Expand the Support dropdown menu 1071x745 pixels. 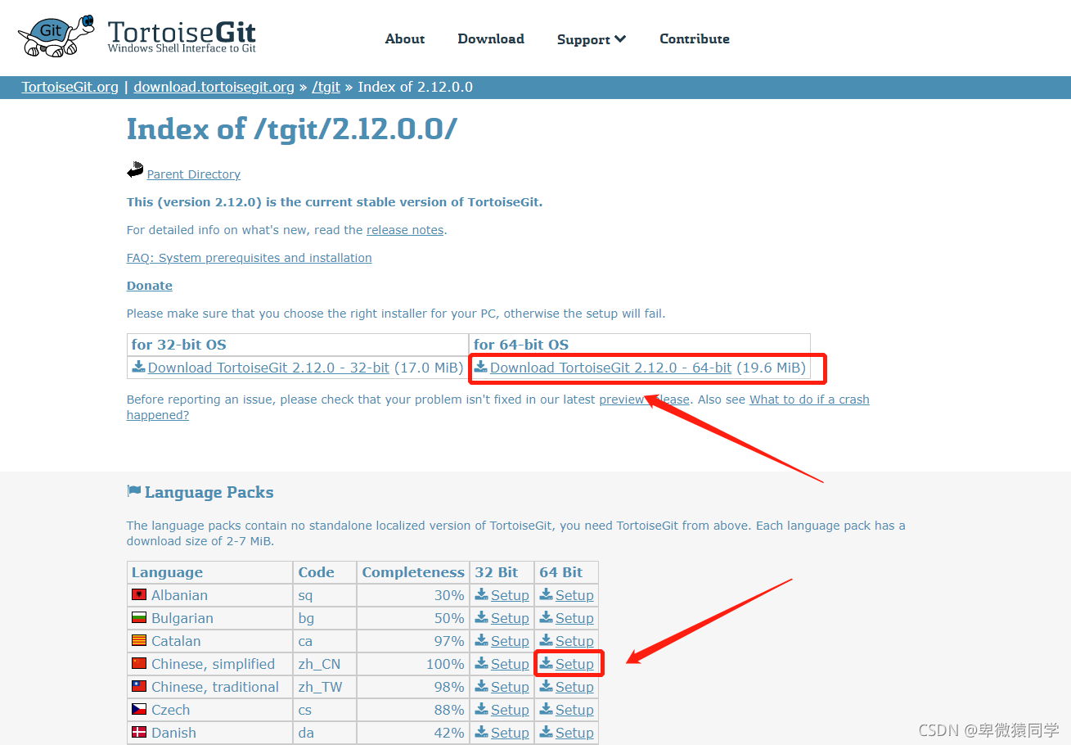click(x=592, y=39)
